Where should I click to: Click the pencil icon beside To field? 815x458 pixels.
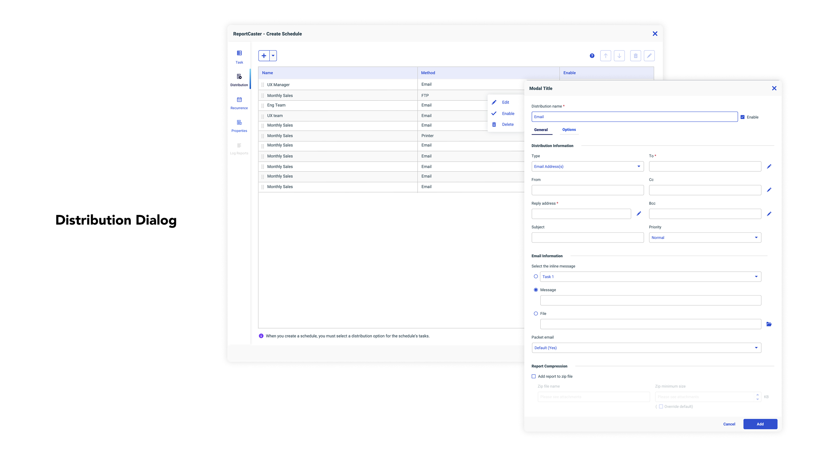coord(769,166)
